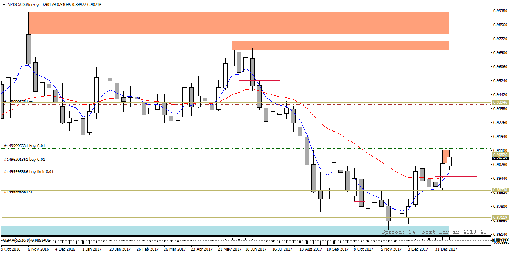Viewport: 509px width, 254px height.
Task: Select the light blue demand zone at chart bottom
Action: pyautogui.click(x=225, y=231)
